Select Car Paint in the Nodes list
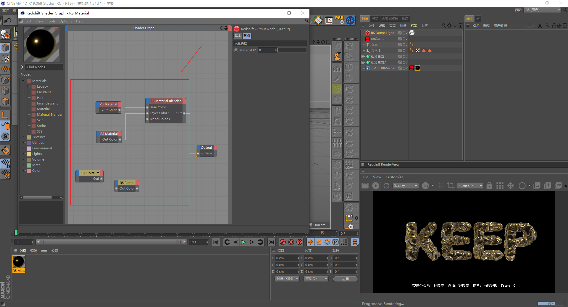 tap(44, 92)
